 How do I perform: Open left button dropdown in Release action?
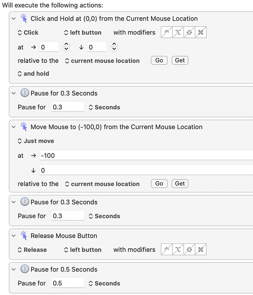click(x=82, y=250)
